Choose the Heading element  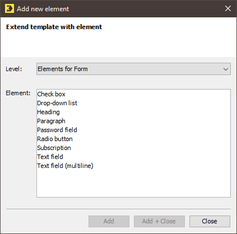click(48, 112)
